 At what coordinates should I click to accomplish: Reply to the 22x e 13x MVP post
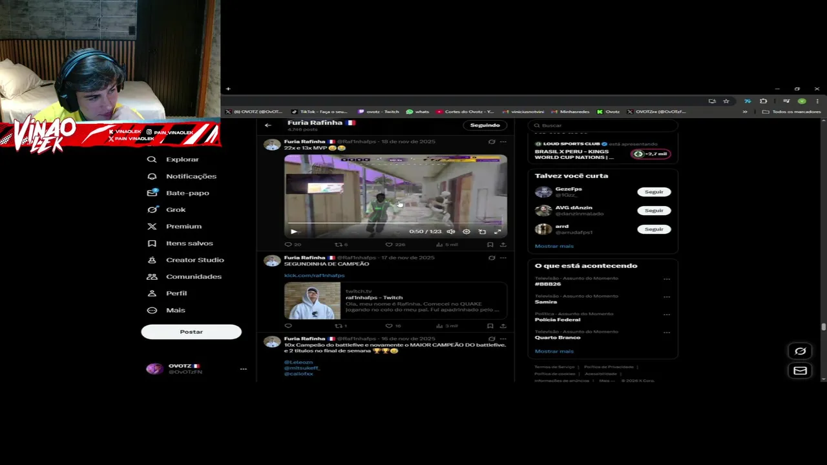(288, 245)
